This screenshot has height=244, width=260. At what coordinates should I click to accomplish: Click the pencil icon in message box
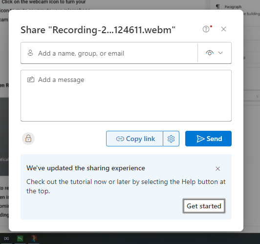pyautogui.click(x=31, y=80)
